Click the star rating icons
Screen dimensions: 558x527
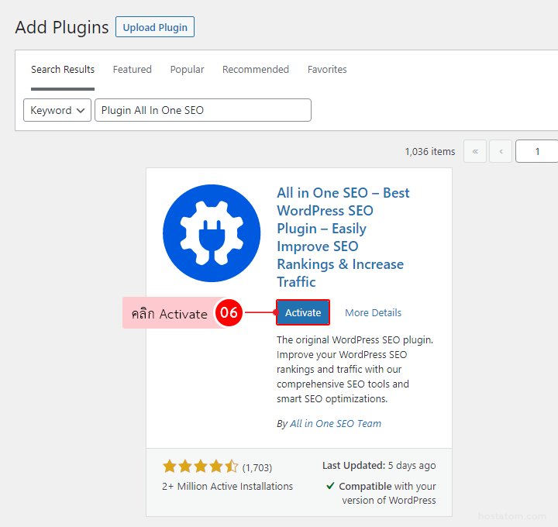(200, 467)
